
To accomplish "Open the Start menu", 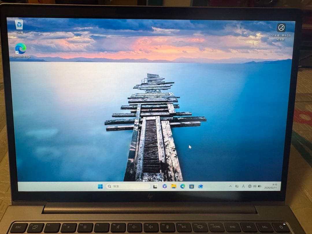I will (101, 186).
